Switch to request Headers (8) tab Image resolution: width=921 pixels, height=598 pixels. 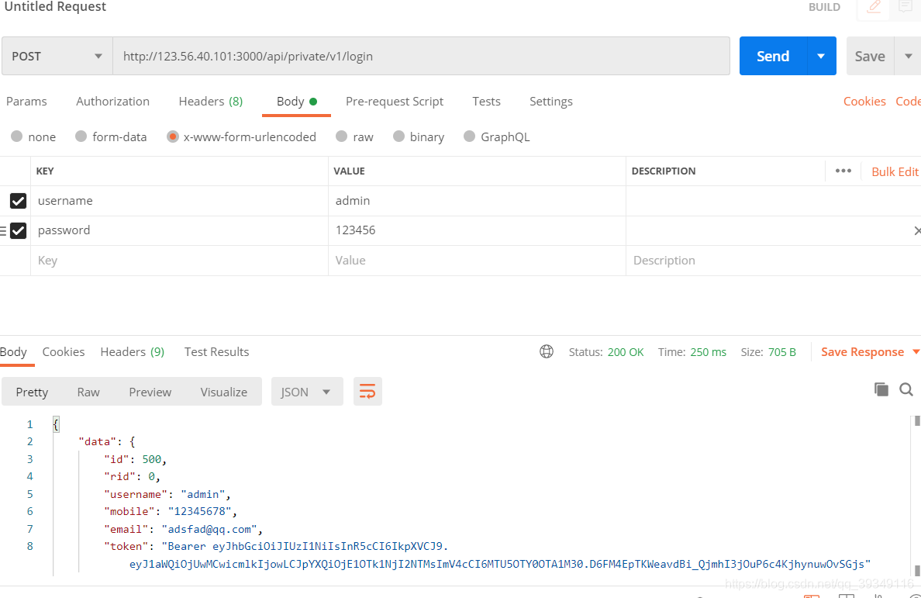[211, 102]
